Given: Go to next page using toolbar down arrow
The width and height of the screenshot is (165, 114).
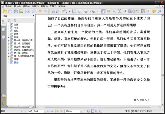Looking at the screenshot, I should coord(34,11).
